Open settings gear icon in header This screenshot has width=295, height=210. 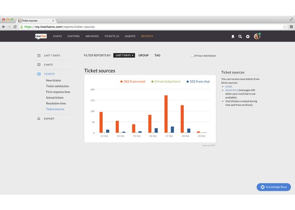tap(248, 37)
